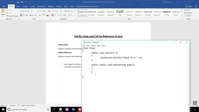Apply the Heading 1 style
Screen dimensions: 199x112
click(101, 13)
